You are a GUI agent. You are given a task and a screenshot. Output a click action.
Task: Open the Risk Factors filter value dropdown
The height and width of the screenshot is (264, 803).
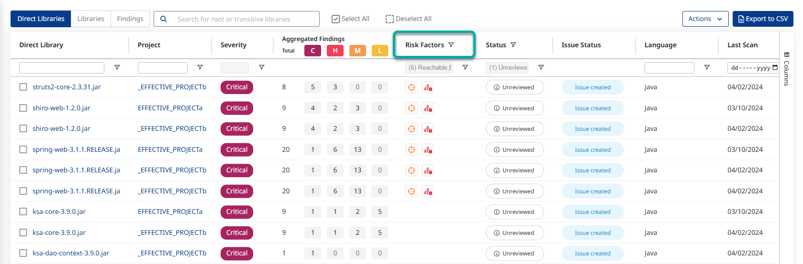[x=429, y=68]
